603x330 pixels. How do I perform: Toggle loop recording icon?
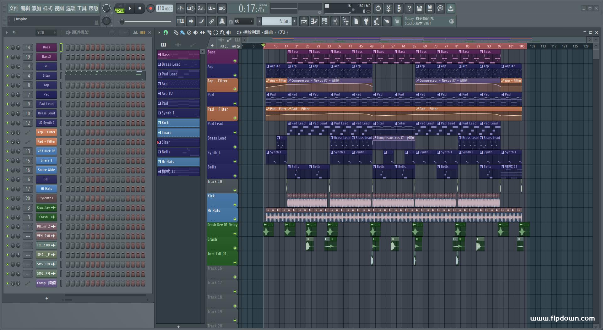[222, 8]
